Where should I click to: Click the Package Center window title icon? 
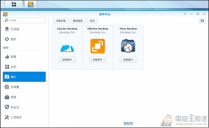[x=5, y=14]
